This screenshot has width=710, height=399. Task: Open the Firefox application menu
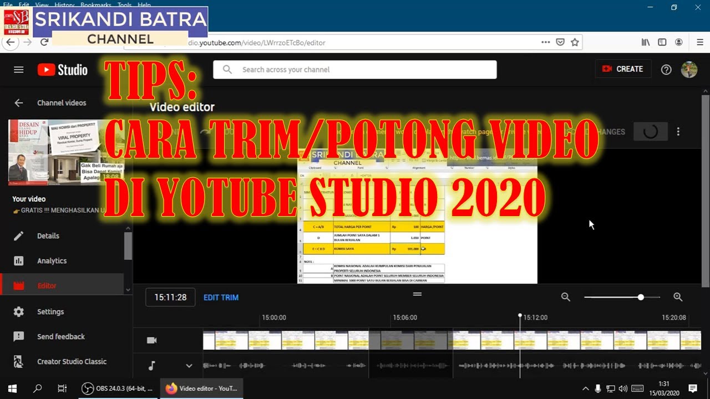[700, 42]
